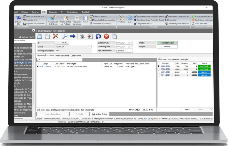230x146 pixels.
Task: Click Pré Faturamento in the ribbon
Action: click(98, 16)
